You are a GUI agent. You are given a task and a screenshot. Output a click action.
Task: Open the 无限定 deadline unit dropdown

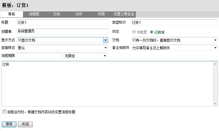click(105, 56)
